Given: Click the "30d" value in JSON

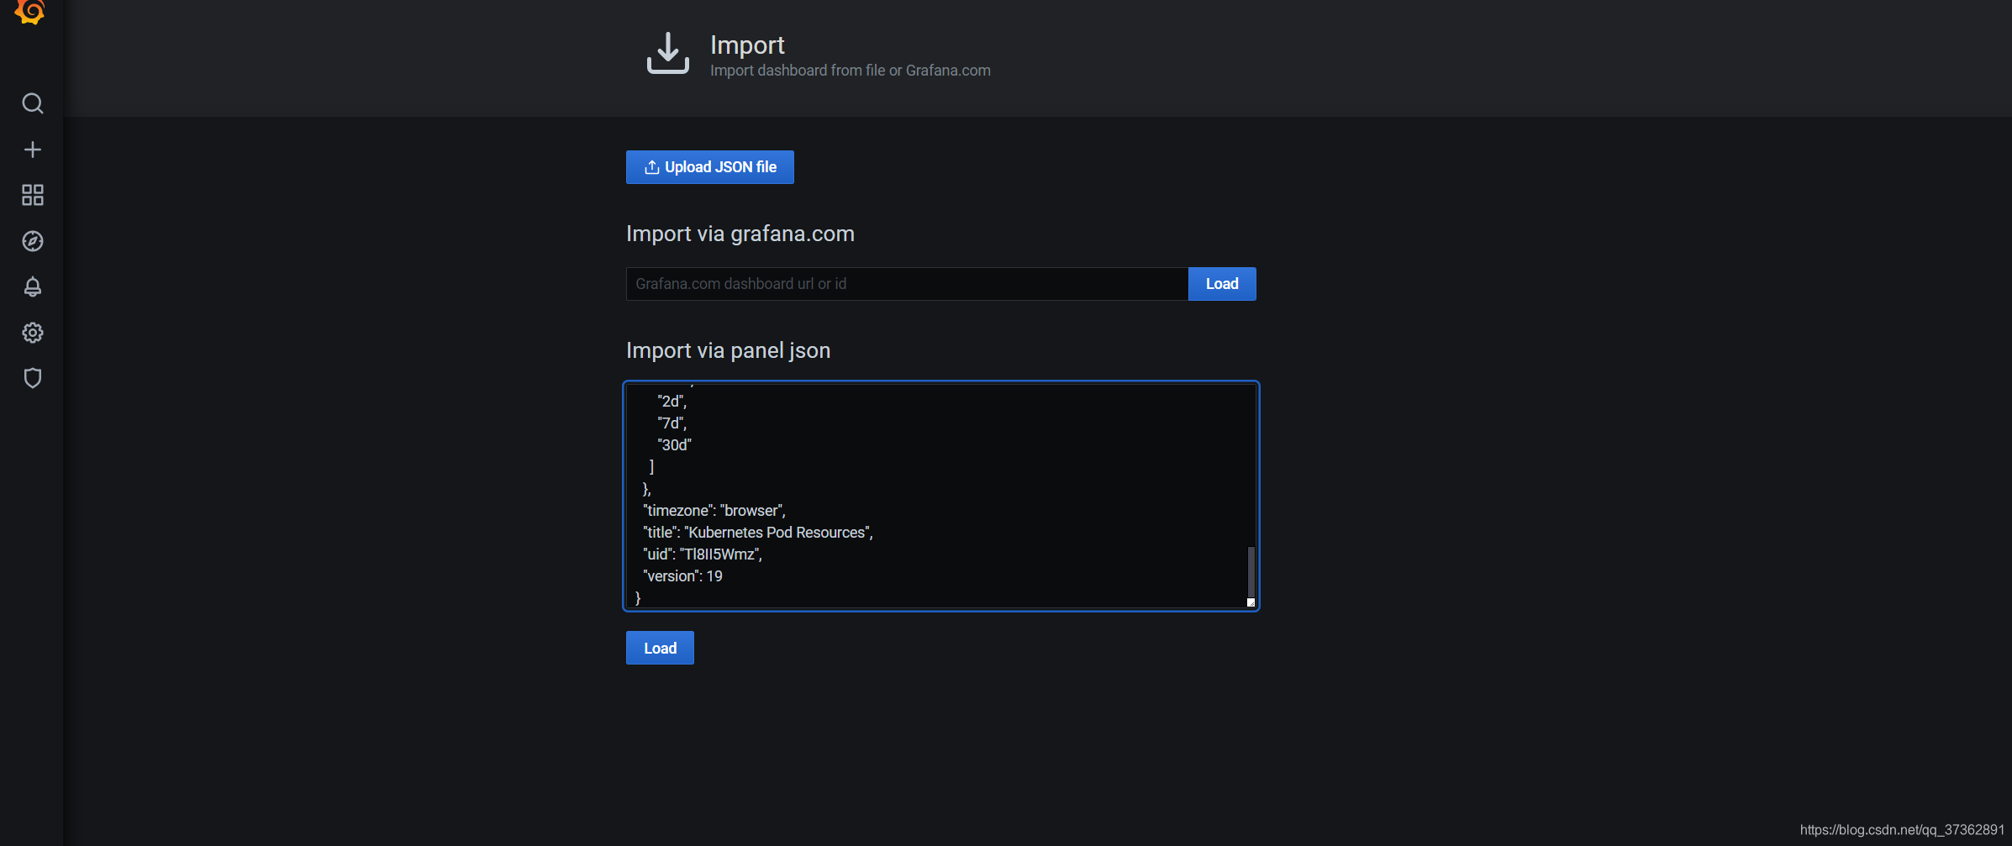Looking at the screenshot, I should click(674, 445).
